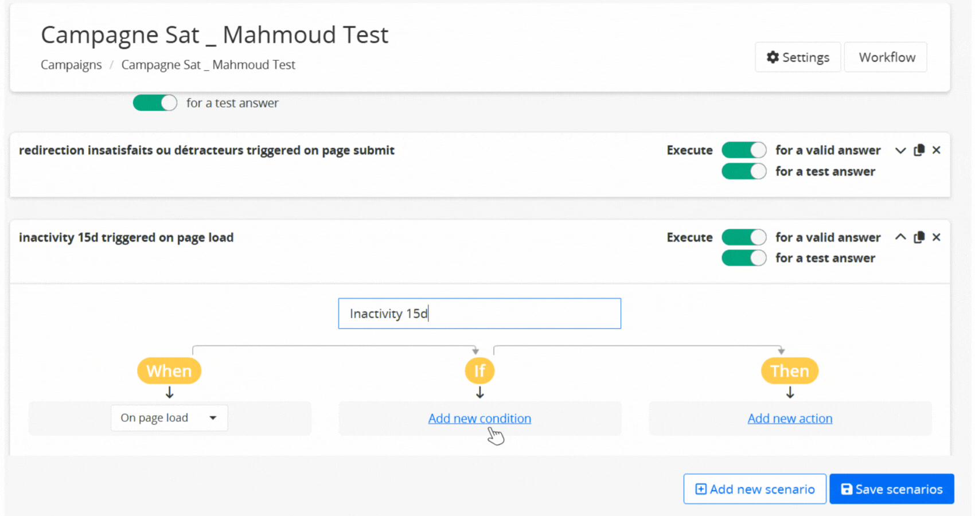Duplicate the inactivity 15d scenario
975x516 pixels.
[x=919, y=237]
